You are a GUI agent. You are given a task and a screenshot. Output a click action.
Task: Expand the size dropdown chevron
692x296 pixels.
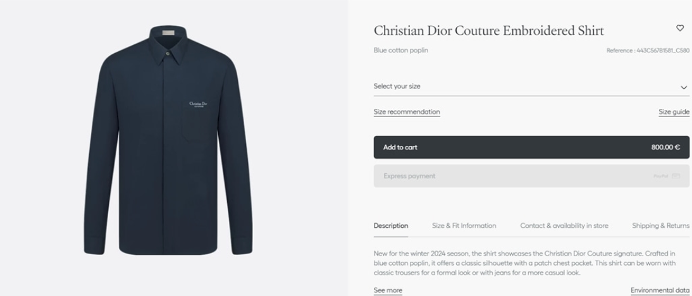[684, 87]
